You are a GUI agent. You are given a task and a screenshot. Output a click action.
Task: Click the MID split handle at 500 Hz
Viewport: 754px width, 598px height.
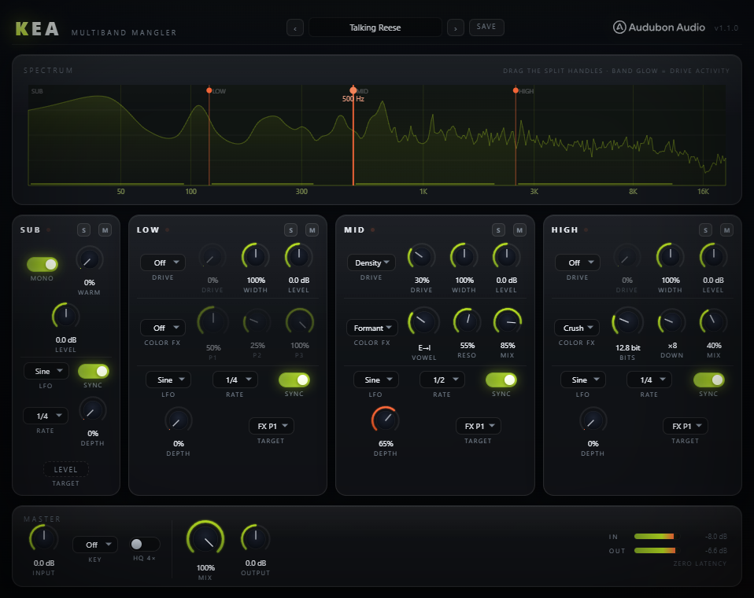353,90
